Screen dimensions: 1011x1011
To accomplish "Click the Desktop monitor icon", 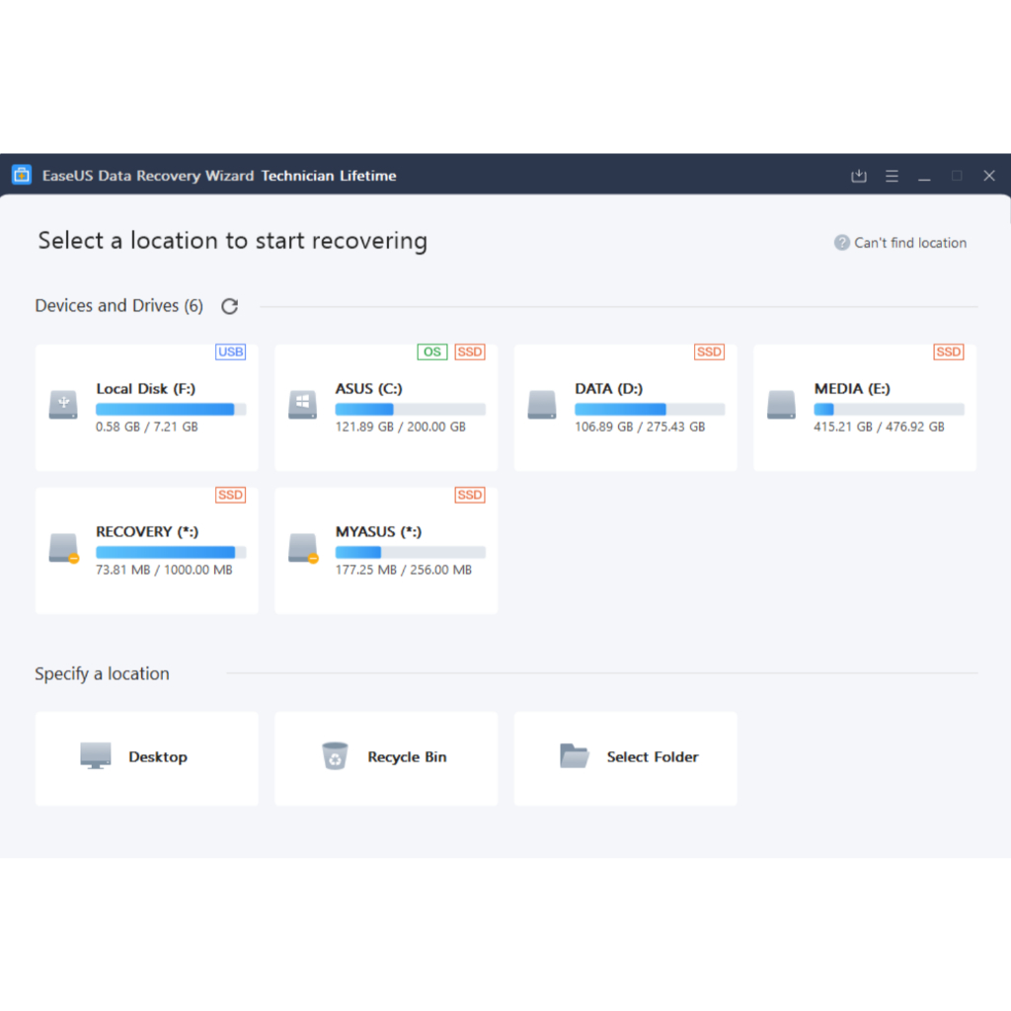I will [x=96, y=755].
